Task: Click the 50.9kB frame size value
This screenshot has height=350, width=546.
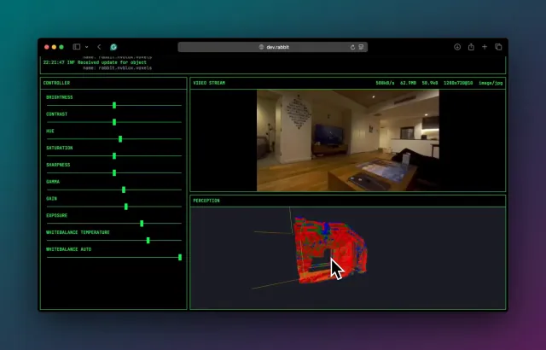Action: (x=430, y=83)
